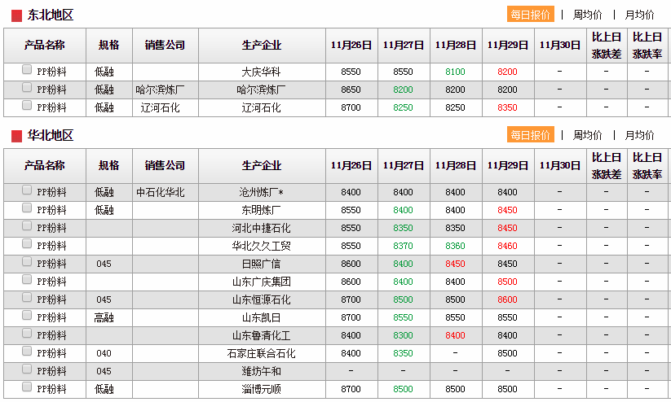Click 山东鲁清化工 red price for 11月28日
The image size is (671, 402).
tap(455, 335)
